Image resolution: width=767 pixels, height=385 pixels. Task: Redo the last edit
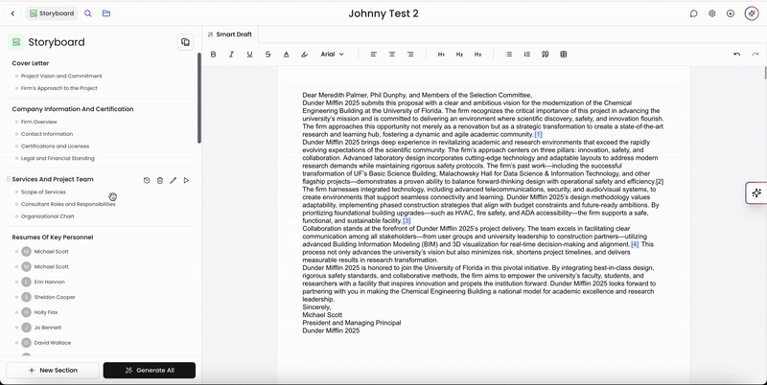(x=755, y=55)
